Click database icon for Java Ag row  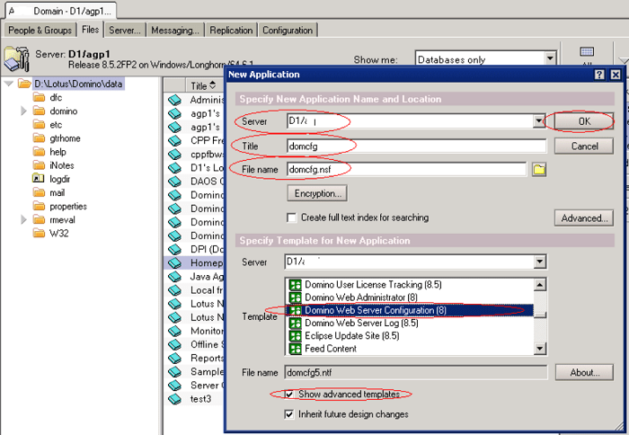[174, 277]
